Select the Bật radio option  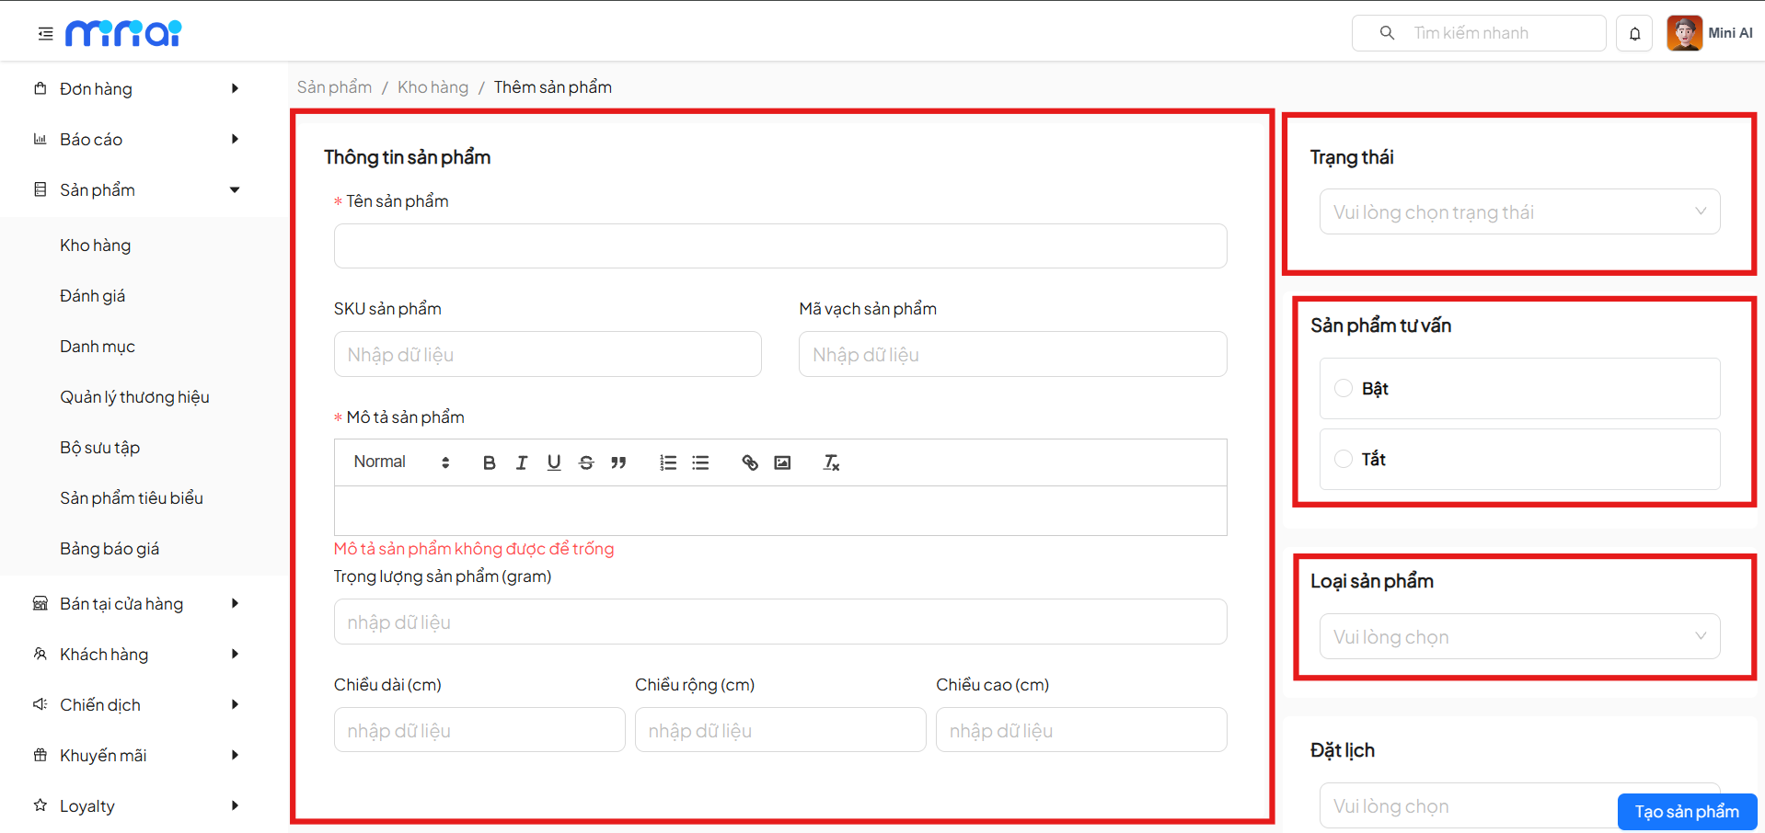click(x=1344, y=388)
